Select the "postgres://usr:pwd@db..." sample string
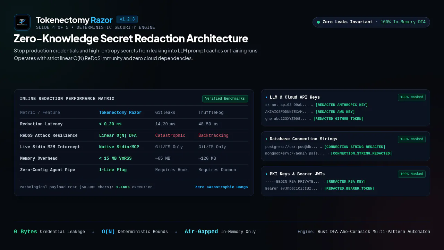The height and width of the screenshot is (250, 444). point(291,147)
